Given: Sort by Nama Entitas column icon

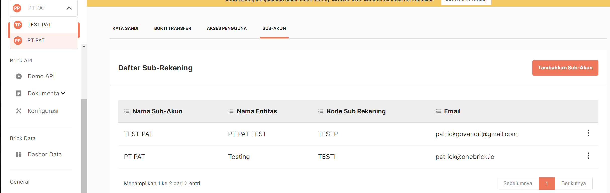Looking at the screenshot, I should coord(231,111).
